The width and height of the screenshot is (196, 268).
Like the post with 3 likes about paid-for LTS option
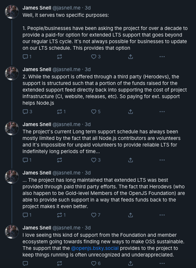[96, 57]
